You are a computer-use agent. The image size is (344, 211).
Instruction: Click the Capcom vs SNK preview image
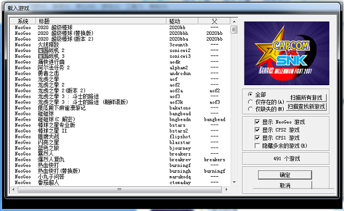(x=287, y=53)
